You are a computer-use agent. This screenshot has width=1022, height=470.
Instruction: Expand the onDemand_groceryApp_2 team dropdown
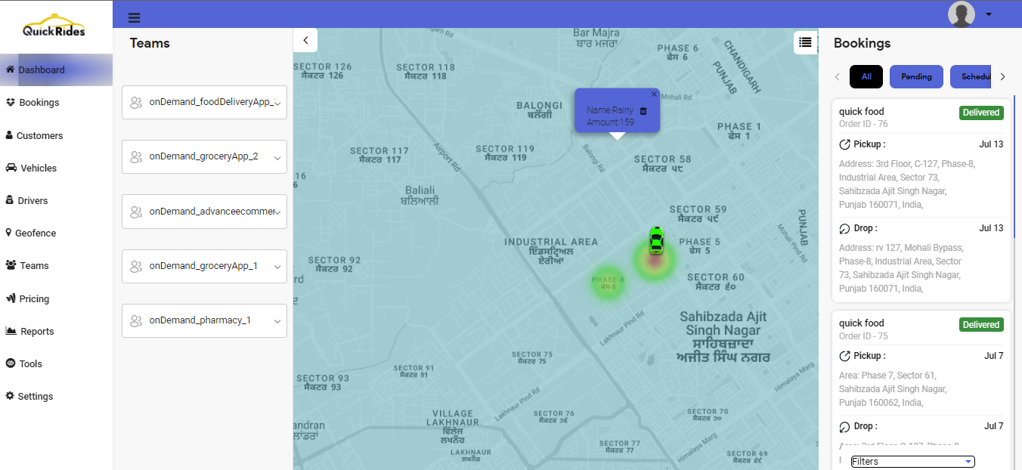277,156
